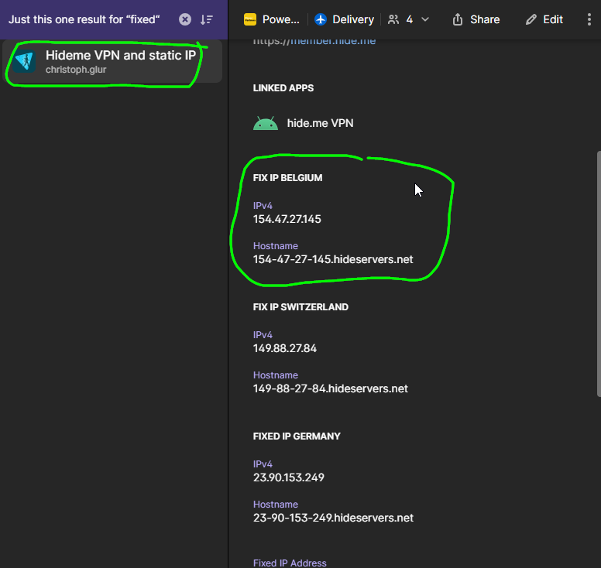Expand the shared people count dropdown
601x568 pixels.
click(x=425, y=19)
